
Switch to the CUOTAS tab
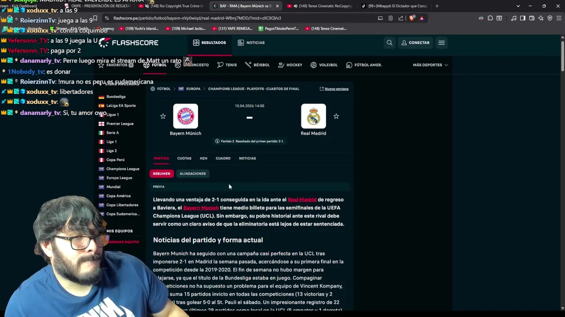pyautogui.click(x=184, y=158)
